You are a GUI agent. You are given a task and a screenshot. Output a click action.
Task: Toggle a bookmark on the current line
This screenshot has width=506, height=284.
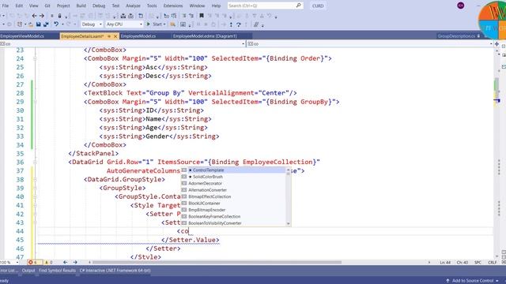(x=202, y=16)
